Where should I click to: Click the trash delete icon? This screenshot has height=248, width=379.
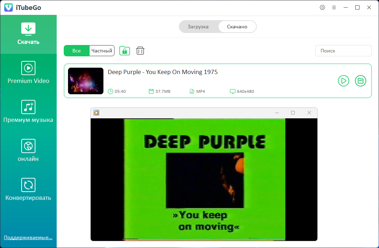pos(140,51)
